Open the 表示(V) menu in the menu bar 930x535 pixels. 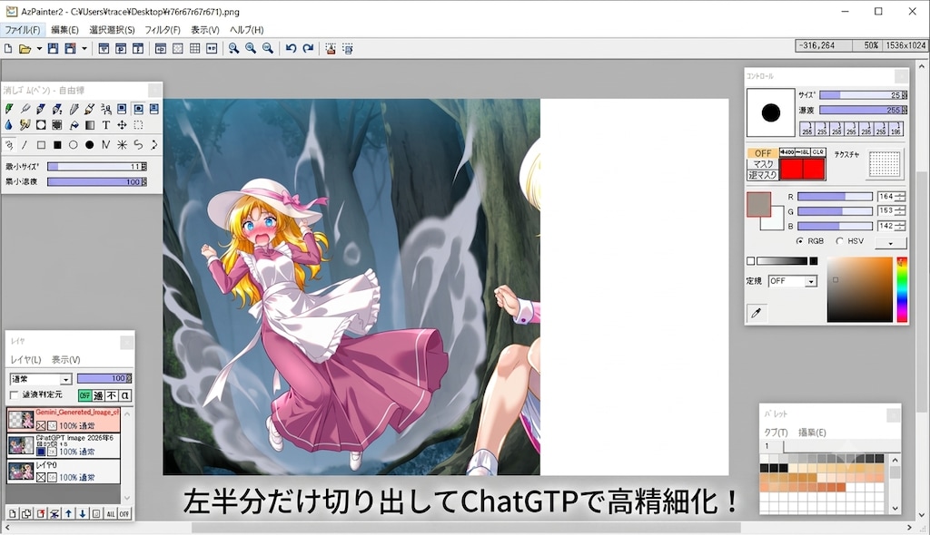205,30
